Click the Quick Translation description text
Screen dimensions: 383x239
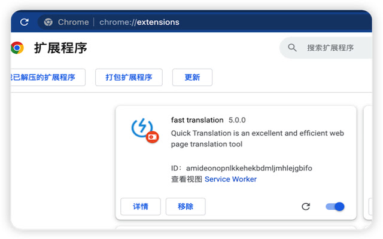click(257, 139)
